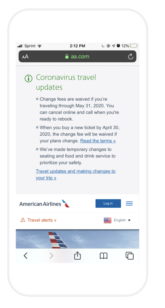Viewport: 165px width, 308px height.
Task: Open the hamburger navigation menu
Action: click(x=129, y=203)
